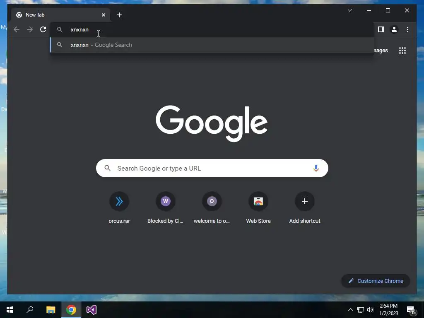Click the taskbar clock showing 2:54 PM

(388, 310)
